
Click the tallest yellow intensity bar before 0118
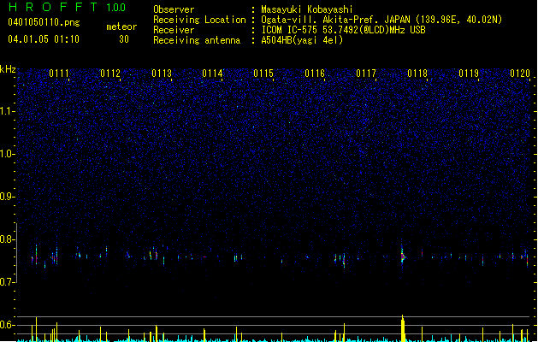pyautogui.click(x=403, y=328)
